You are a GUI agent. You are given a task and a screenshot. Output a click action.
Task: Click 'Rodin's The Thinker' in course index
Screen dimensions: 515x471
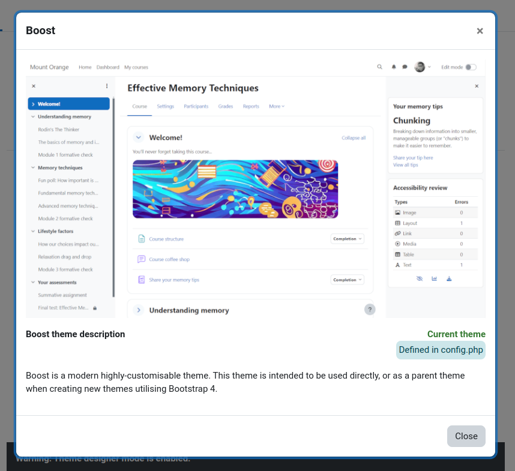coord(58,130)
